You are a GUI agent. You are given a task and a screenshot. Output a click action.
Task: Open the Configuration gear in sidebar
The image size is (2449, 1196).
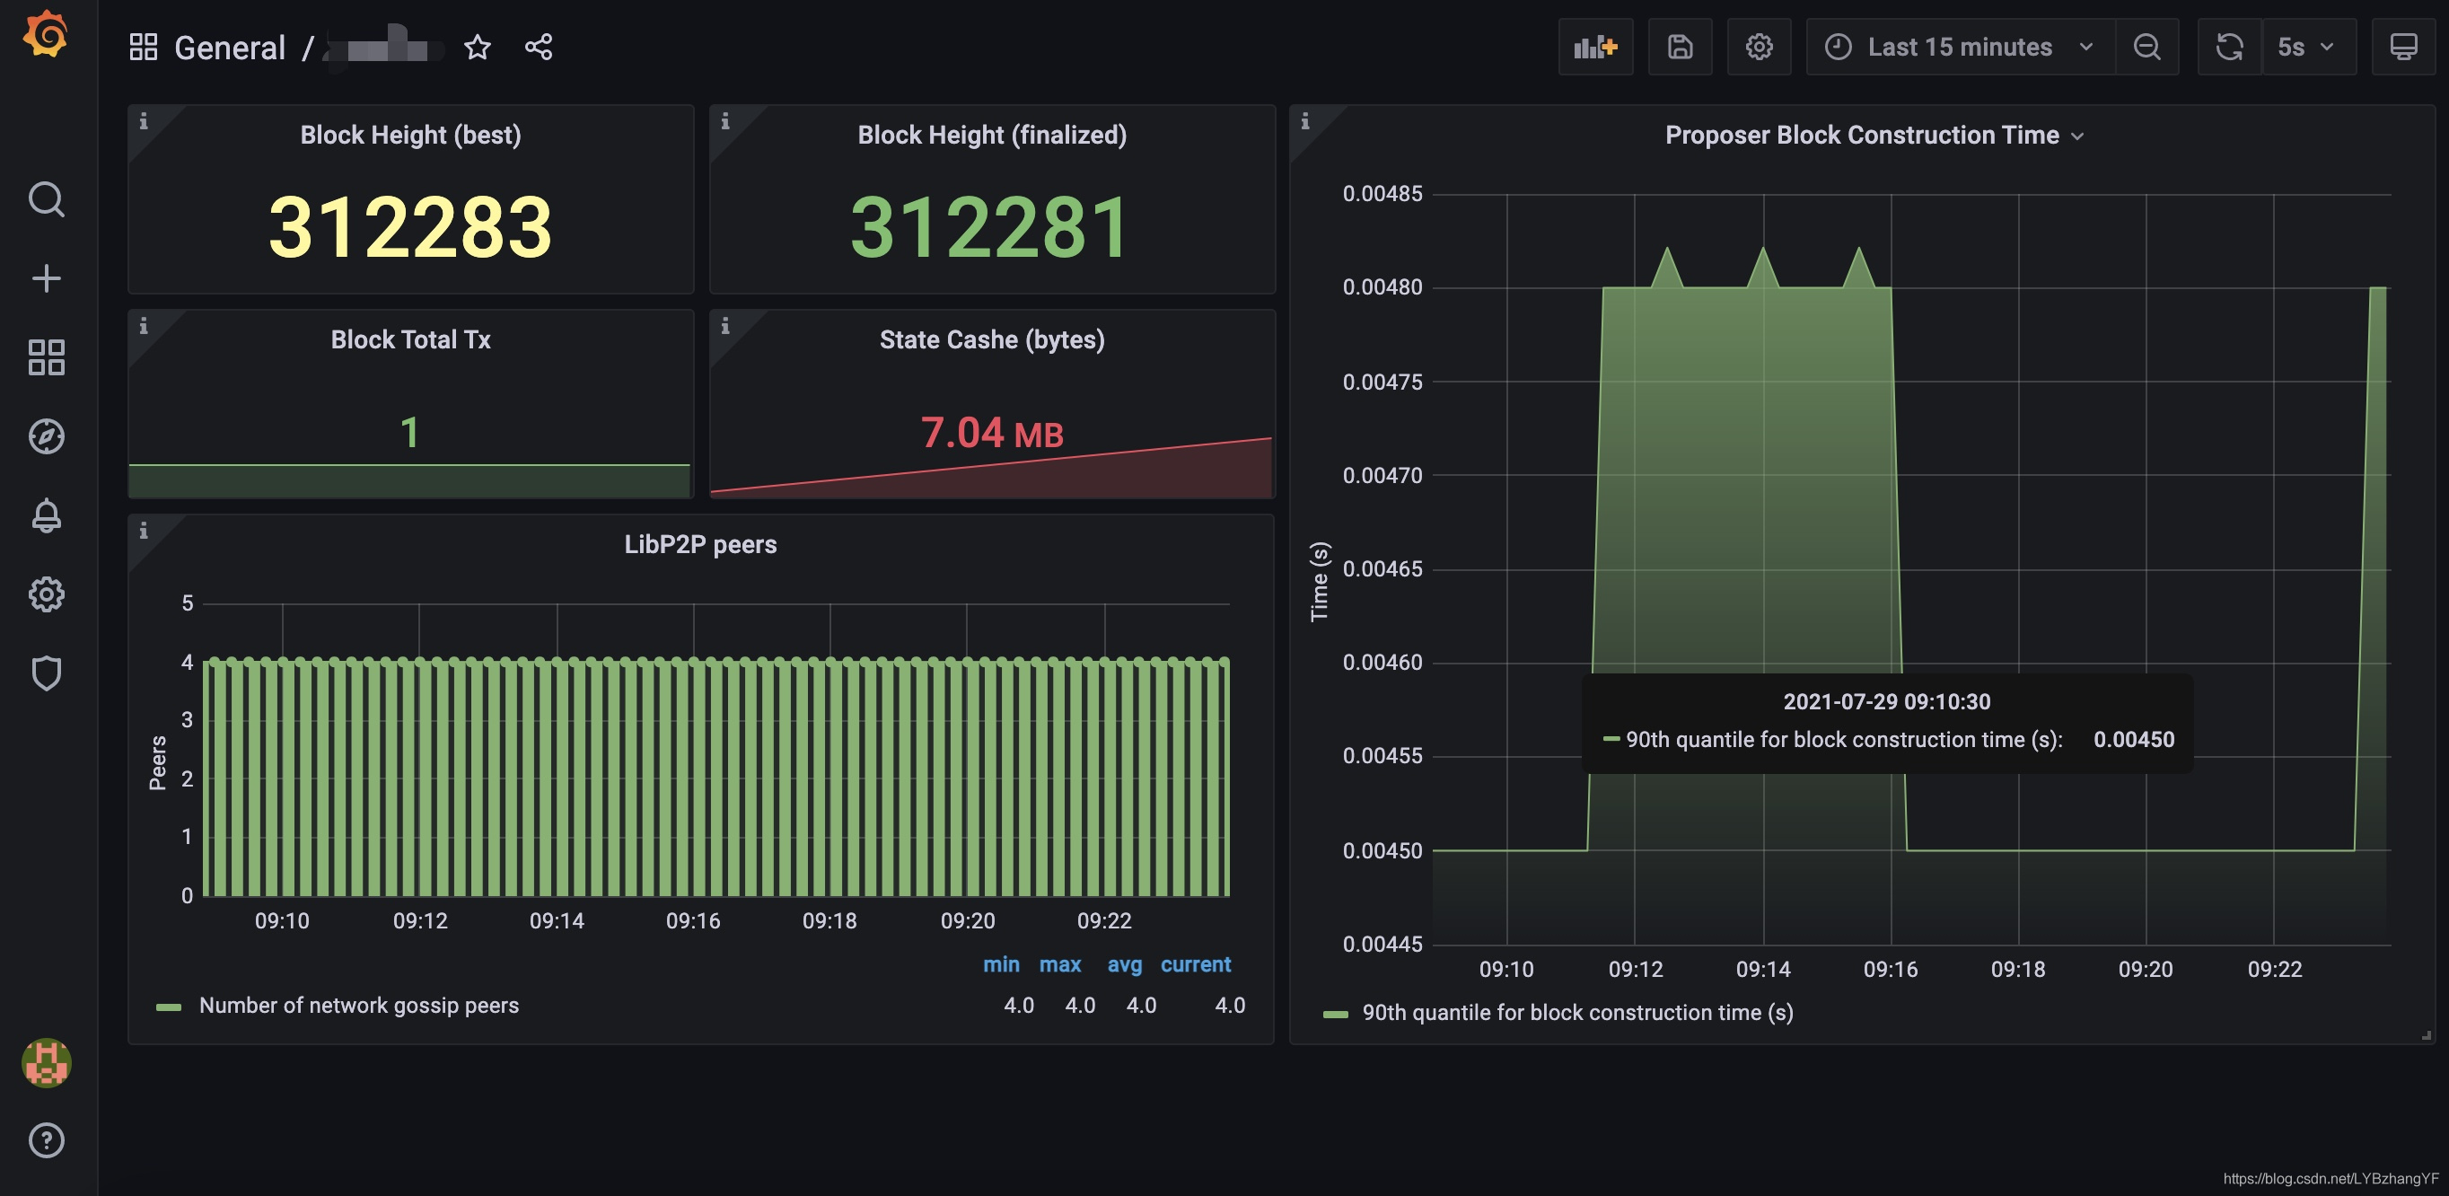click(46, 594)
